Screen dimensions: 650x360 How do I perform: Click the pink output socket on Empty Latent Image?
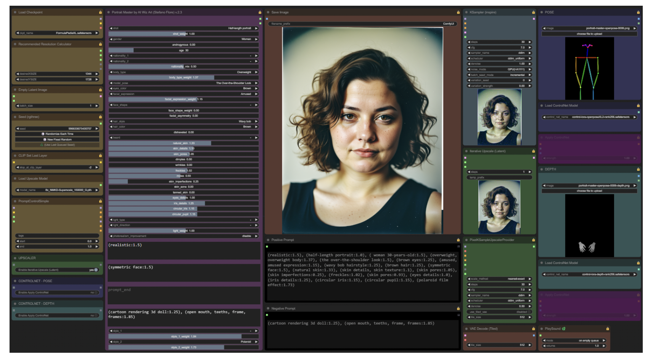(x=101, y=96)
